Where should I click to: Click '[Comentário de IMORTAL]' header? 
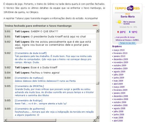[29, 86]
